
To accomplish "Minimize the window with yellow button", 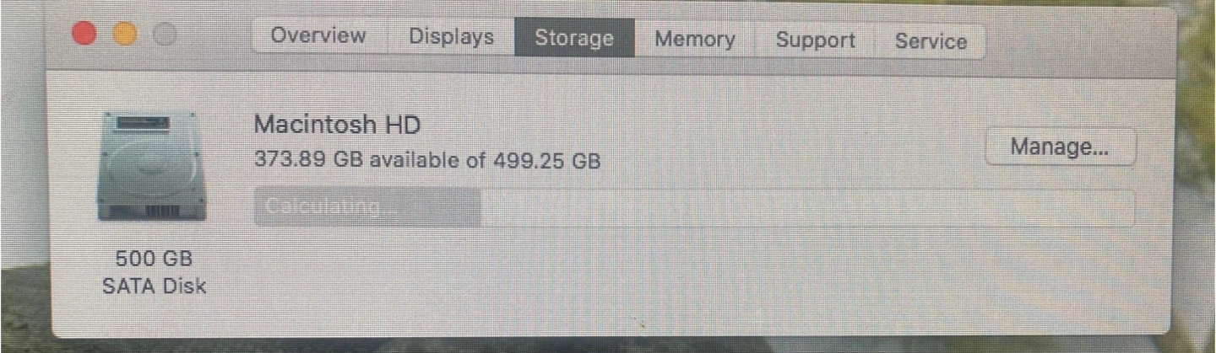I will (x=124, y=34).
